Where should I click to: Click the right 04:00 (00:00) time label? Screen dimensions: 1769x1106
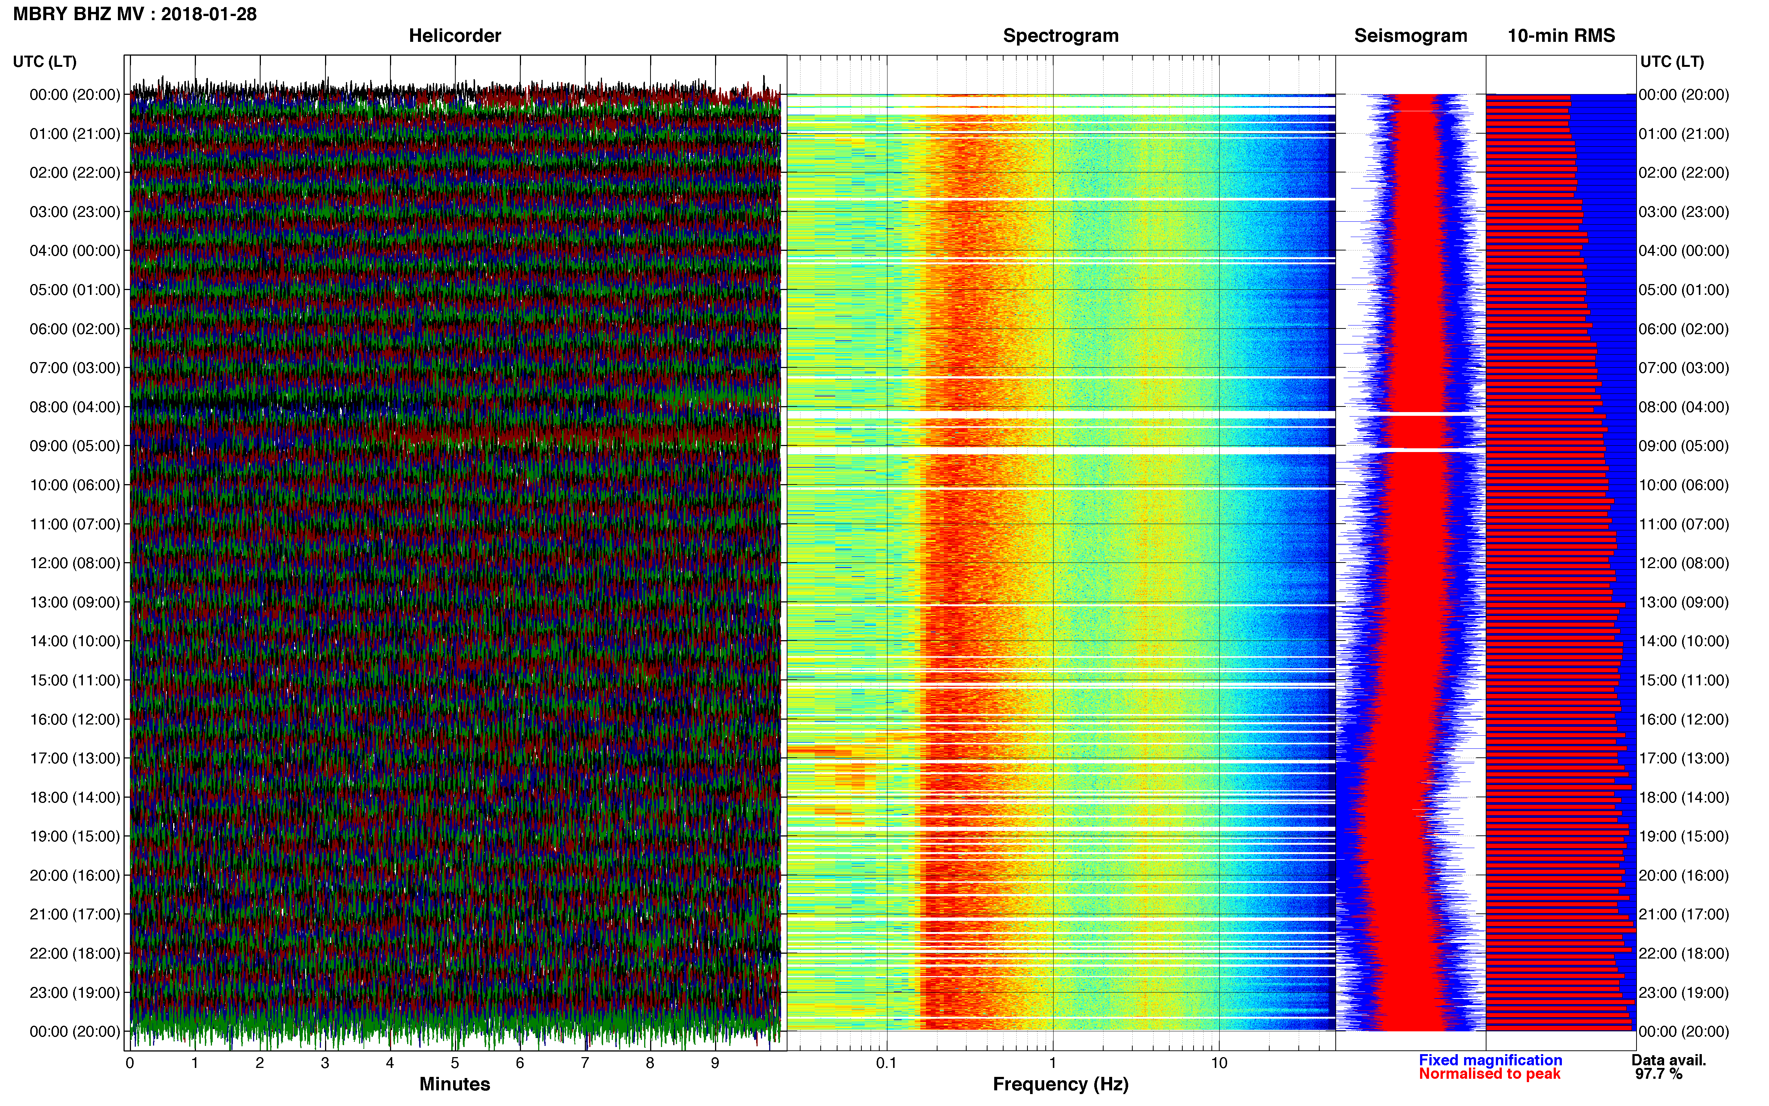tap(1684, 251)
